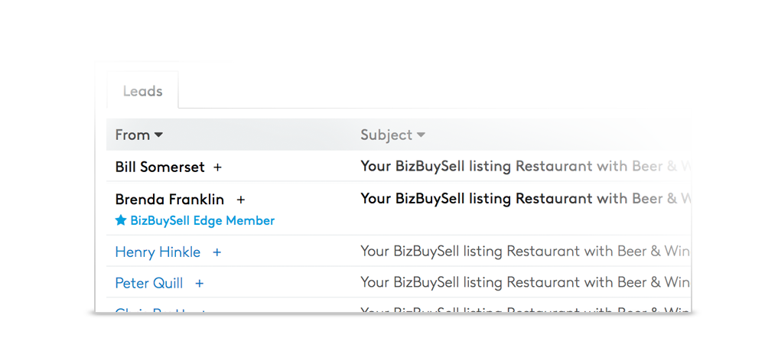Viewport: 765px width, 364px height.
Task: Open the subject line of Peter Quill's message
Action: pos(525,283)
